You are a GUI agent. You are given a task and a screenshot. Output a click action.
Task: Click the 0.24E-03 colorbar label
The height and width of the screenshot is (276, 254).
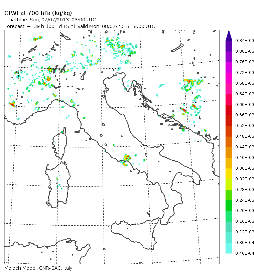click(245, 200)
